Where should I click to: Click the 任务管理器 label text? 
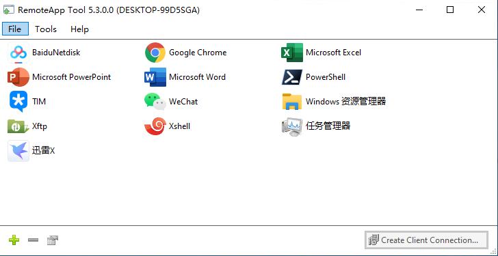pyautogui.click(x=328, y=126)
